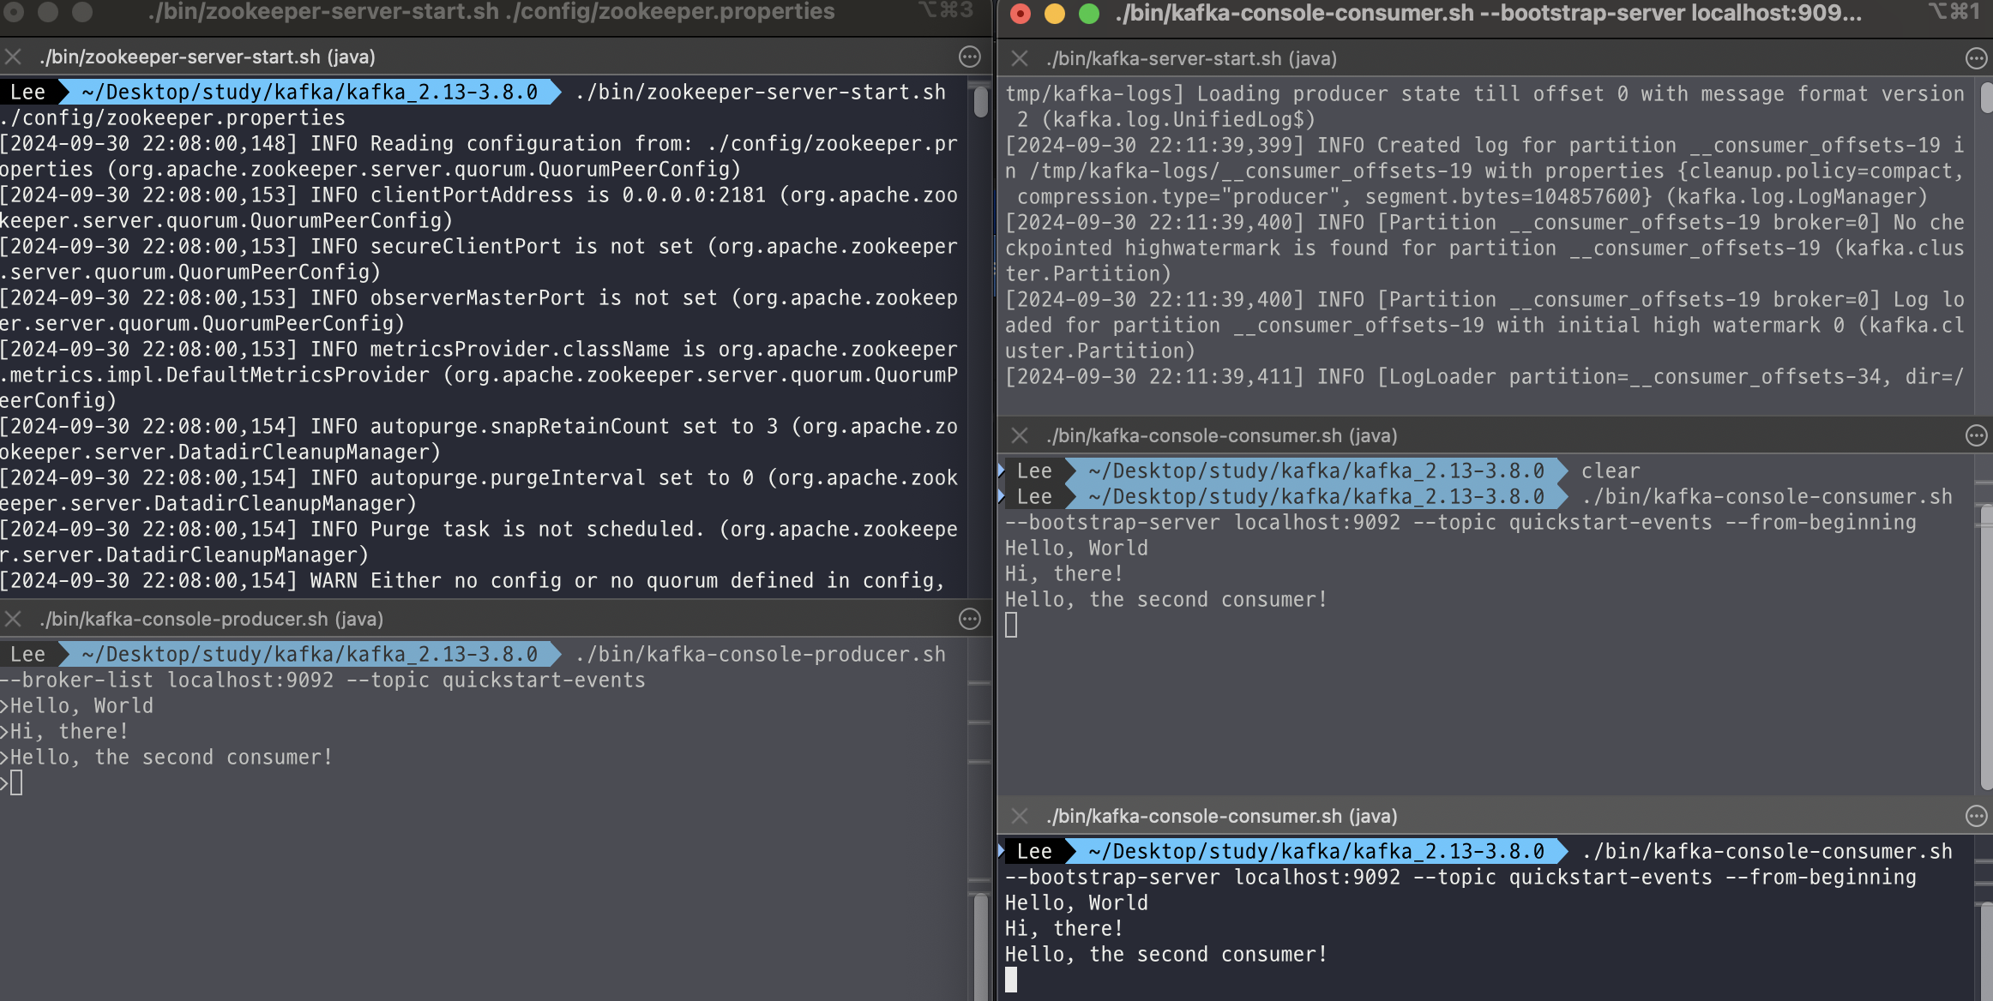Click the yellow minimize button of consumer window

[x=1054, y=13]
